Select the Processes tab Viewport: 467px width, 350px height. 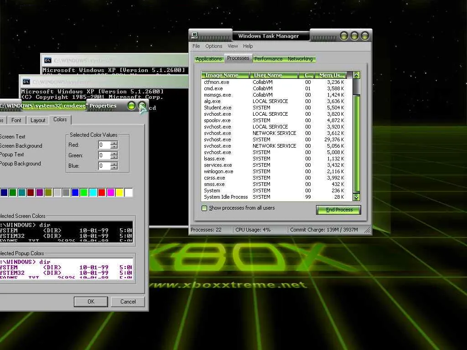(x=238, y=58)
